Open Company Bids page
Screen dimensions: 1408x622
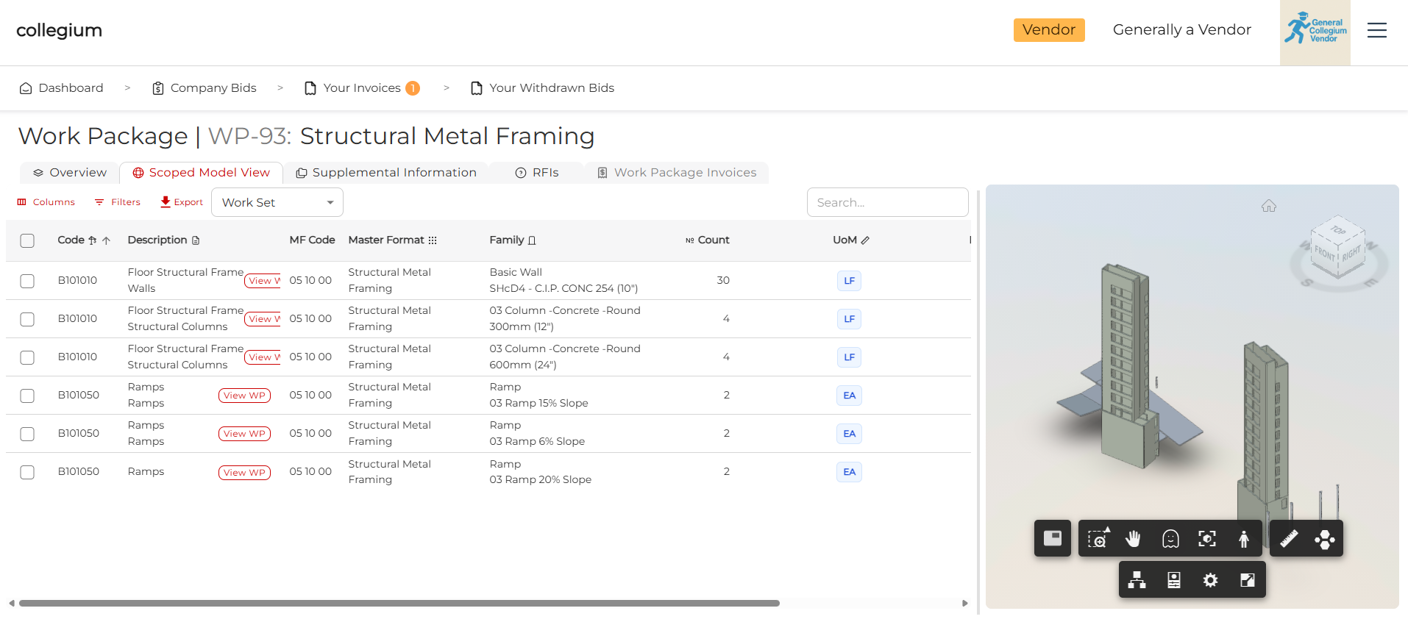(204, 88)
